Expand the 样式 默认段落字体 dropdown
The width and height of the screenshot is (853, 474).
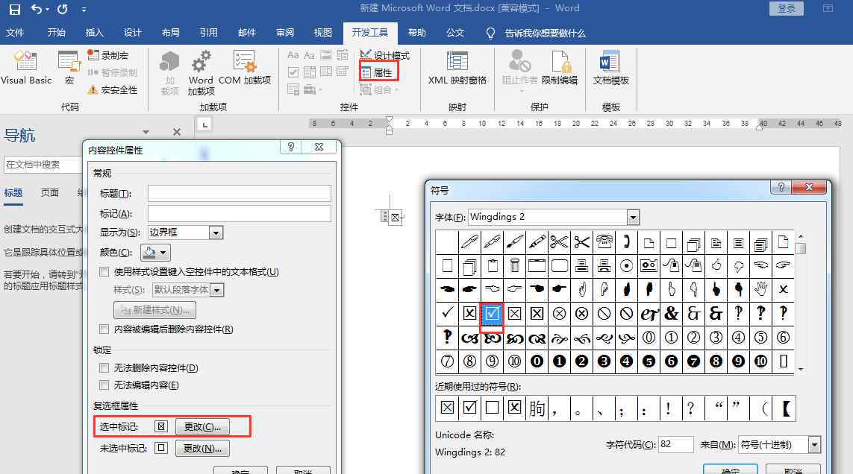216,290
